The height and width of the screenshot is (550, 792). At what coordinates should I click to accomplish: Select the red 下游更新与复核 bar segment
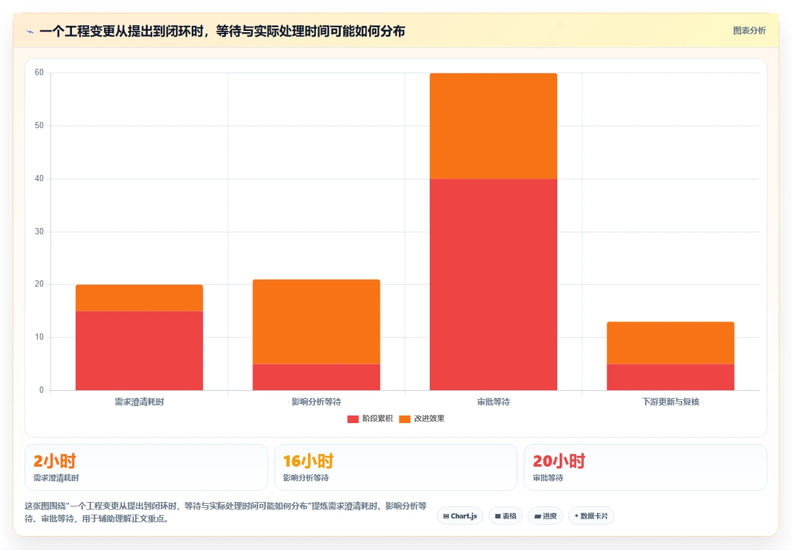670,377
